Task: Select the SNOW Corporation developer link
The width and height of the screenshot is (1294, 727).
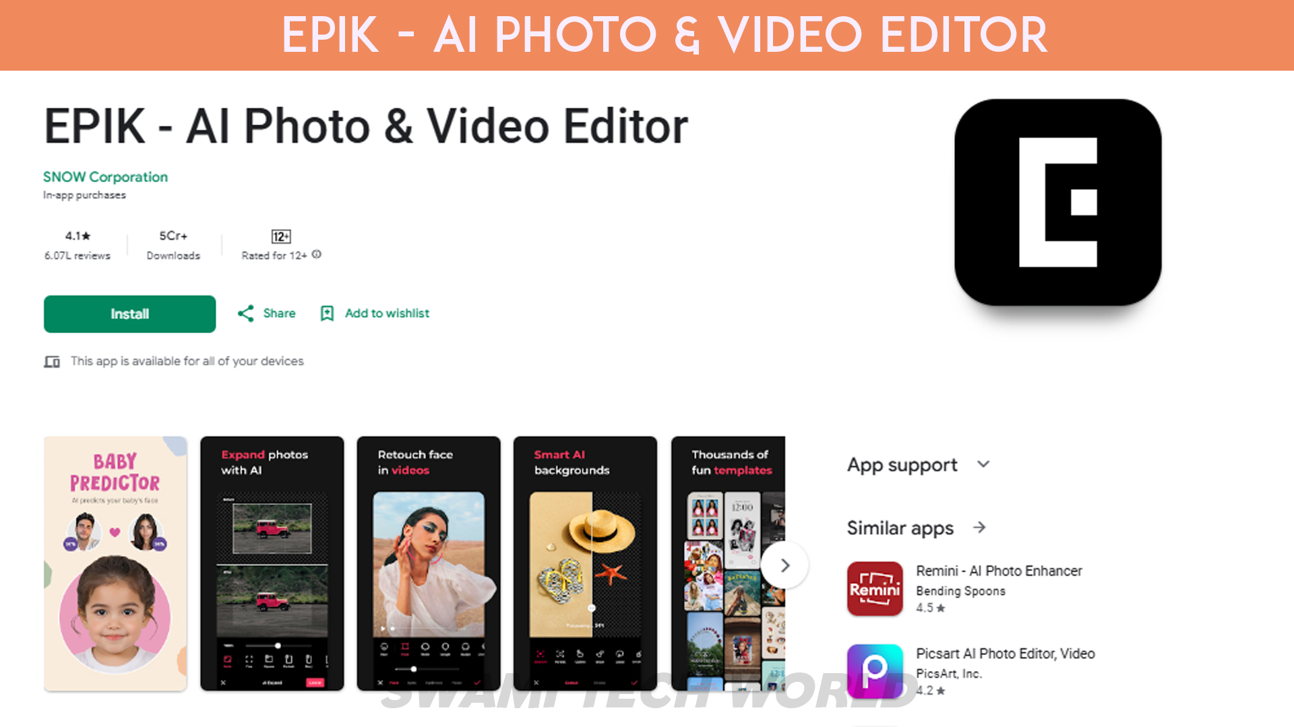Action: click(x=105, y=176)
